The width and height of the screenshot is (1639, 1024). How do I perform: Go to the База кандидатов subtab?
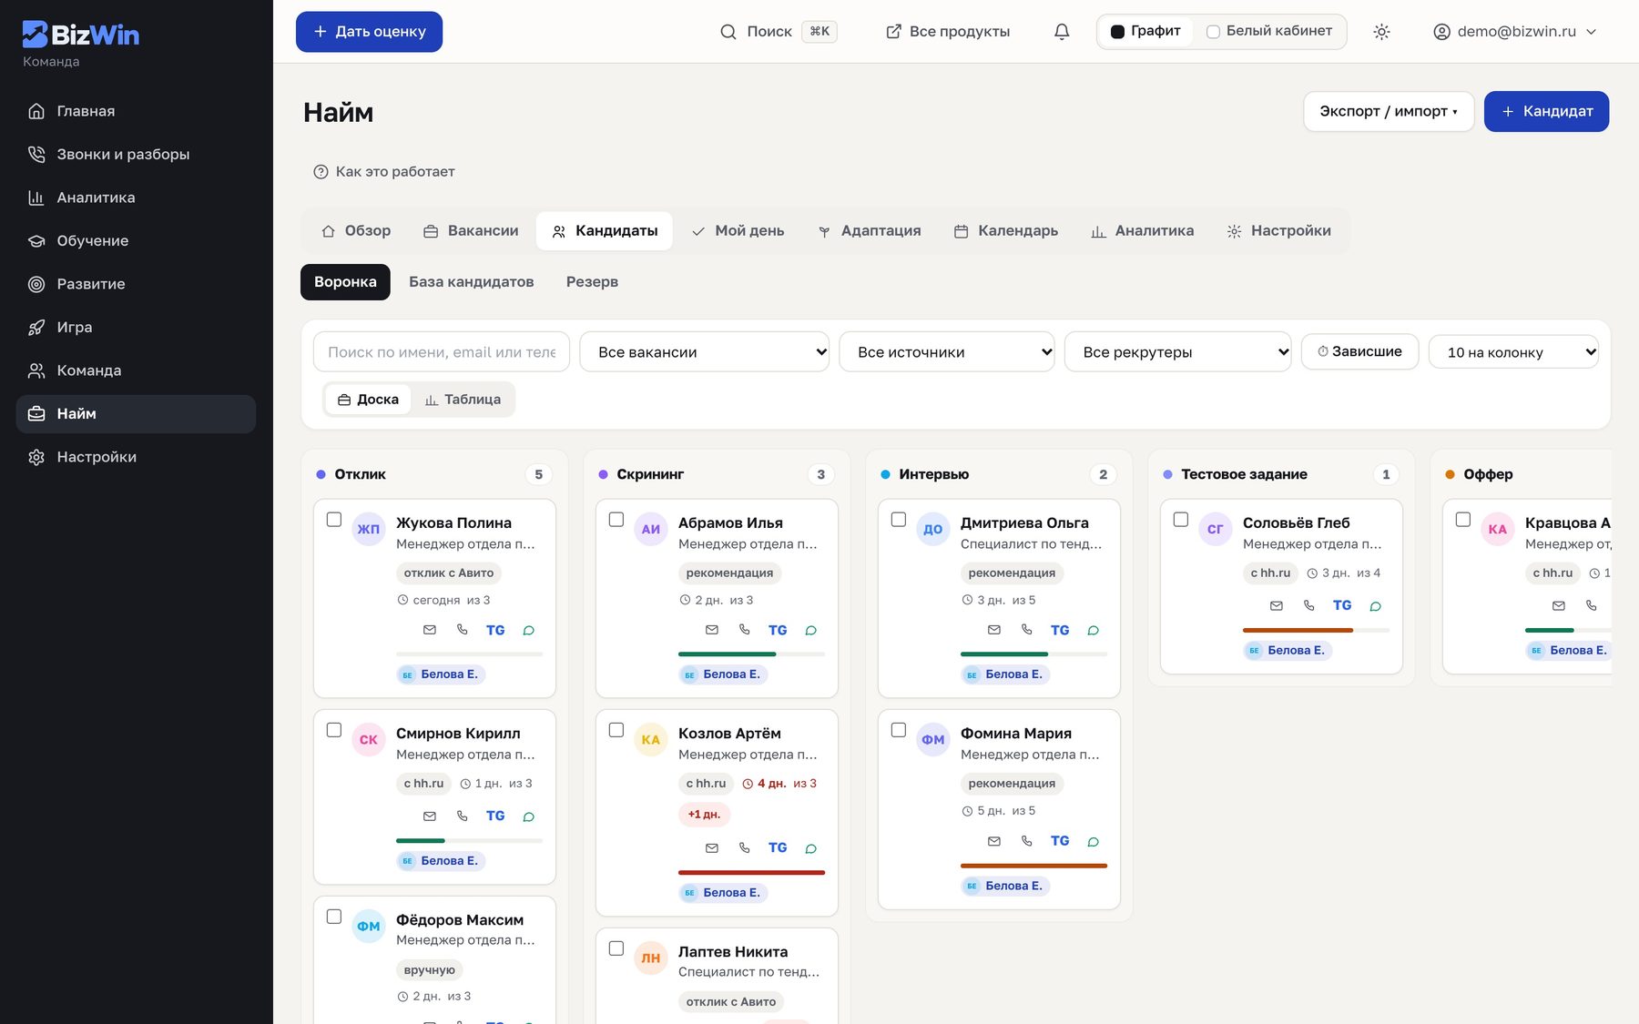472,282
